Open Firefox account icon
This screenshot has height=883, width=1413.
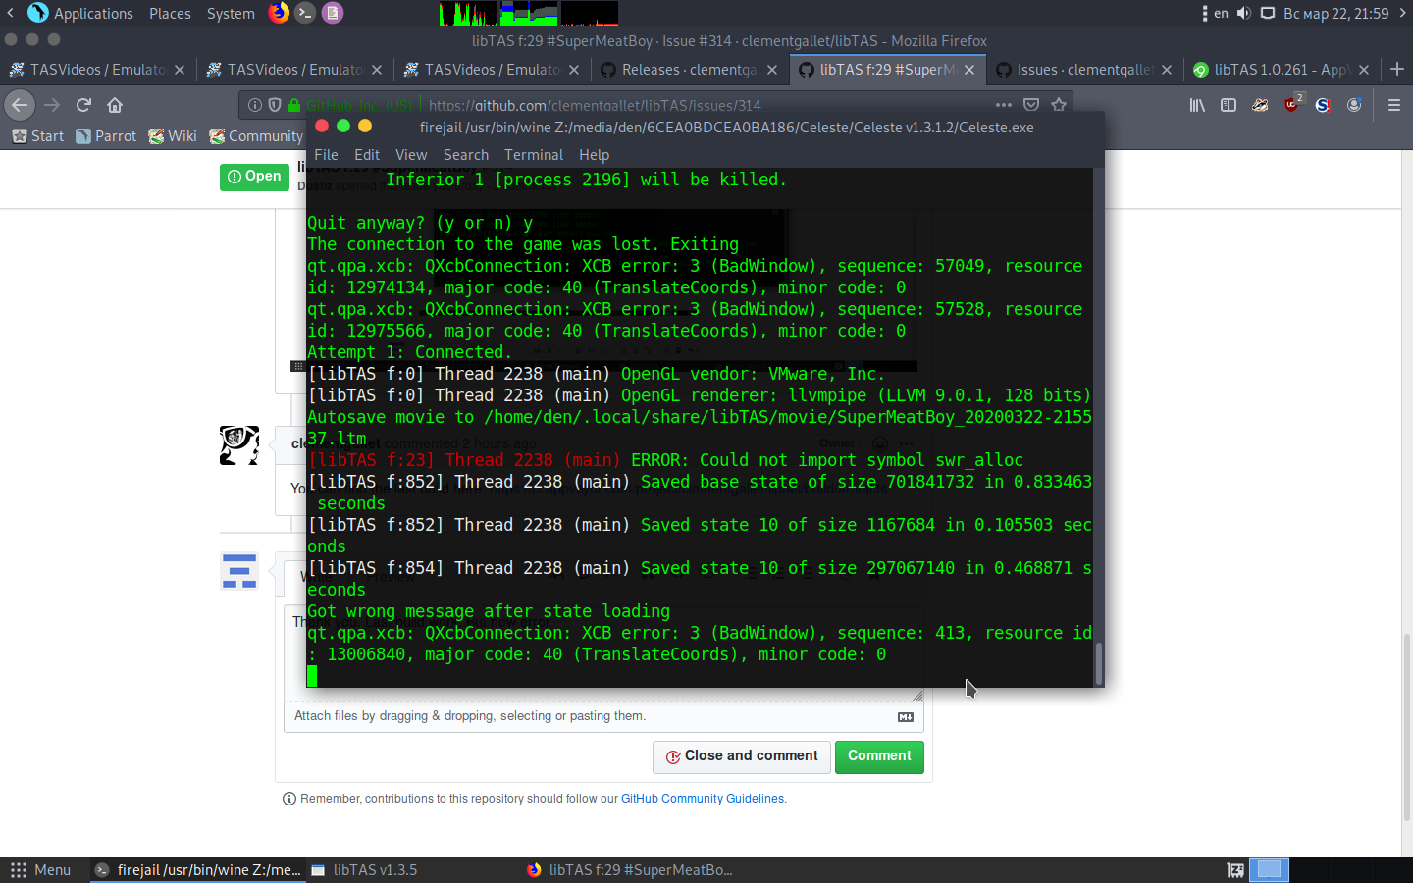1354,105
